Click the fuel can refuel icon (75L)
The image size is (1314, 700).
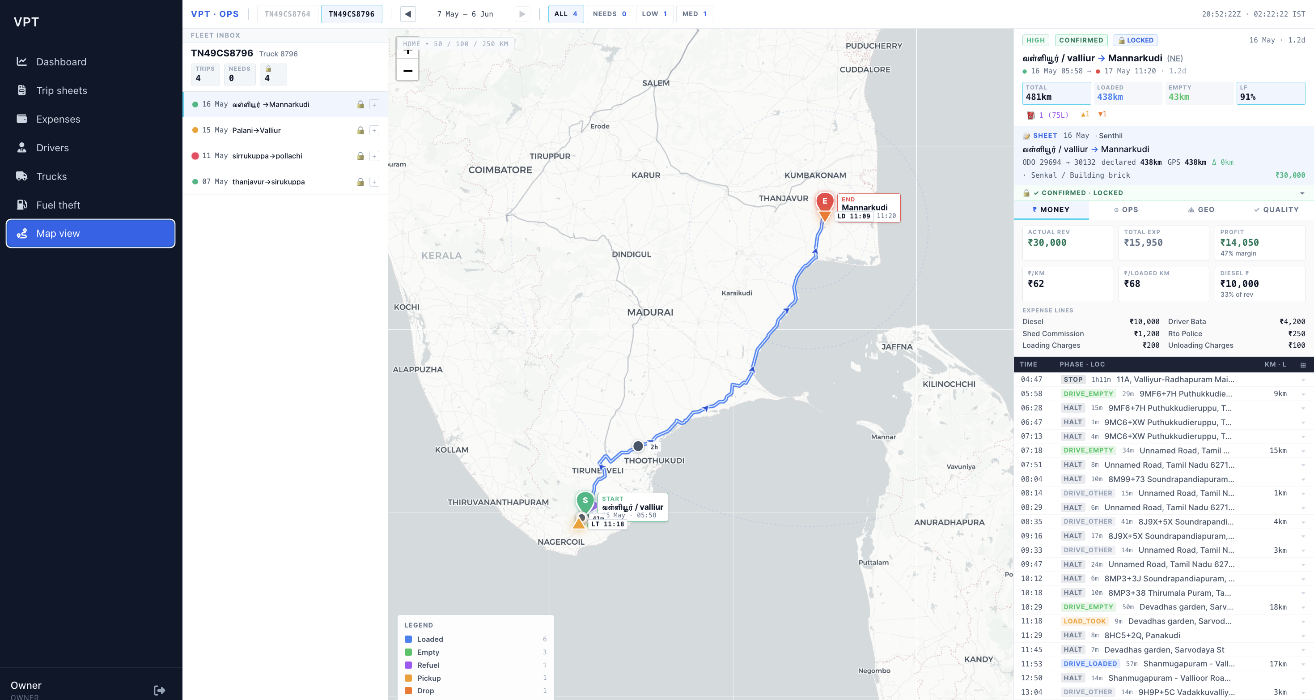click(1030, 115)
